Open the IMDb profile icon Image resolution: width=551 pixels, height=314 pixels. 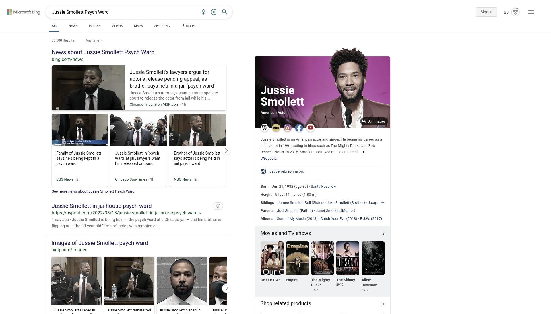(276, 128)
